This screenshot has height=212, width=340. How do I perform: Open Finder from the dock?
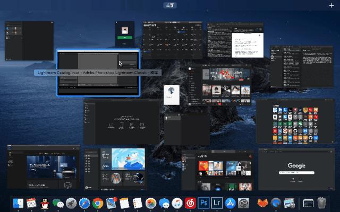19,203
